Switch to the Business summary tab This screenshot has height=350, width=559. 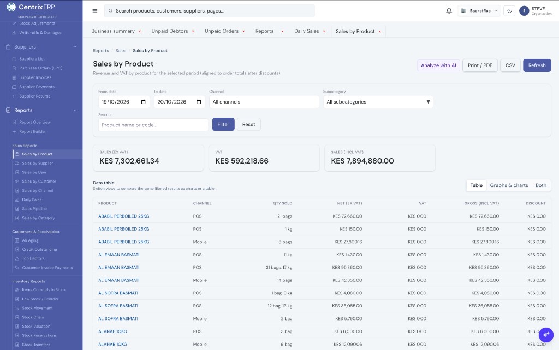click(113, 31)
